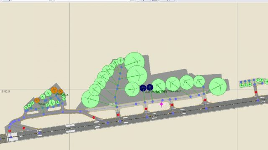Click the 'WNA' label below the lower orange spot

click(42, 104)
